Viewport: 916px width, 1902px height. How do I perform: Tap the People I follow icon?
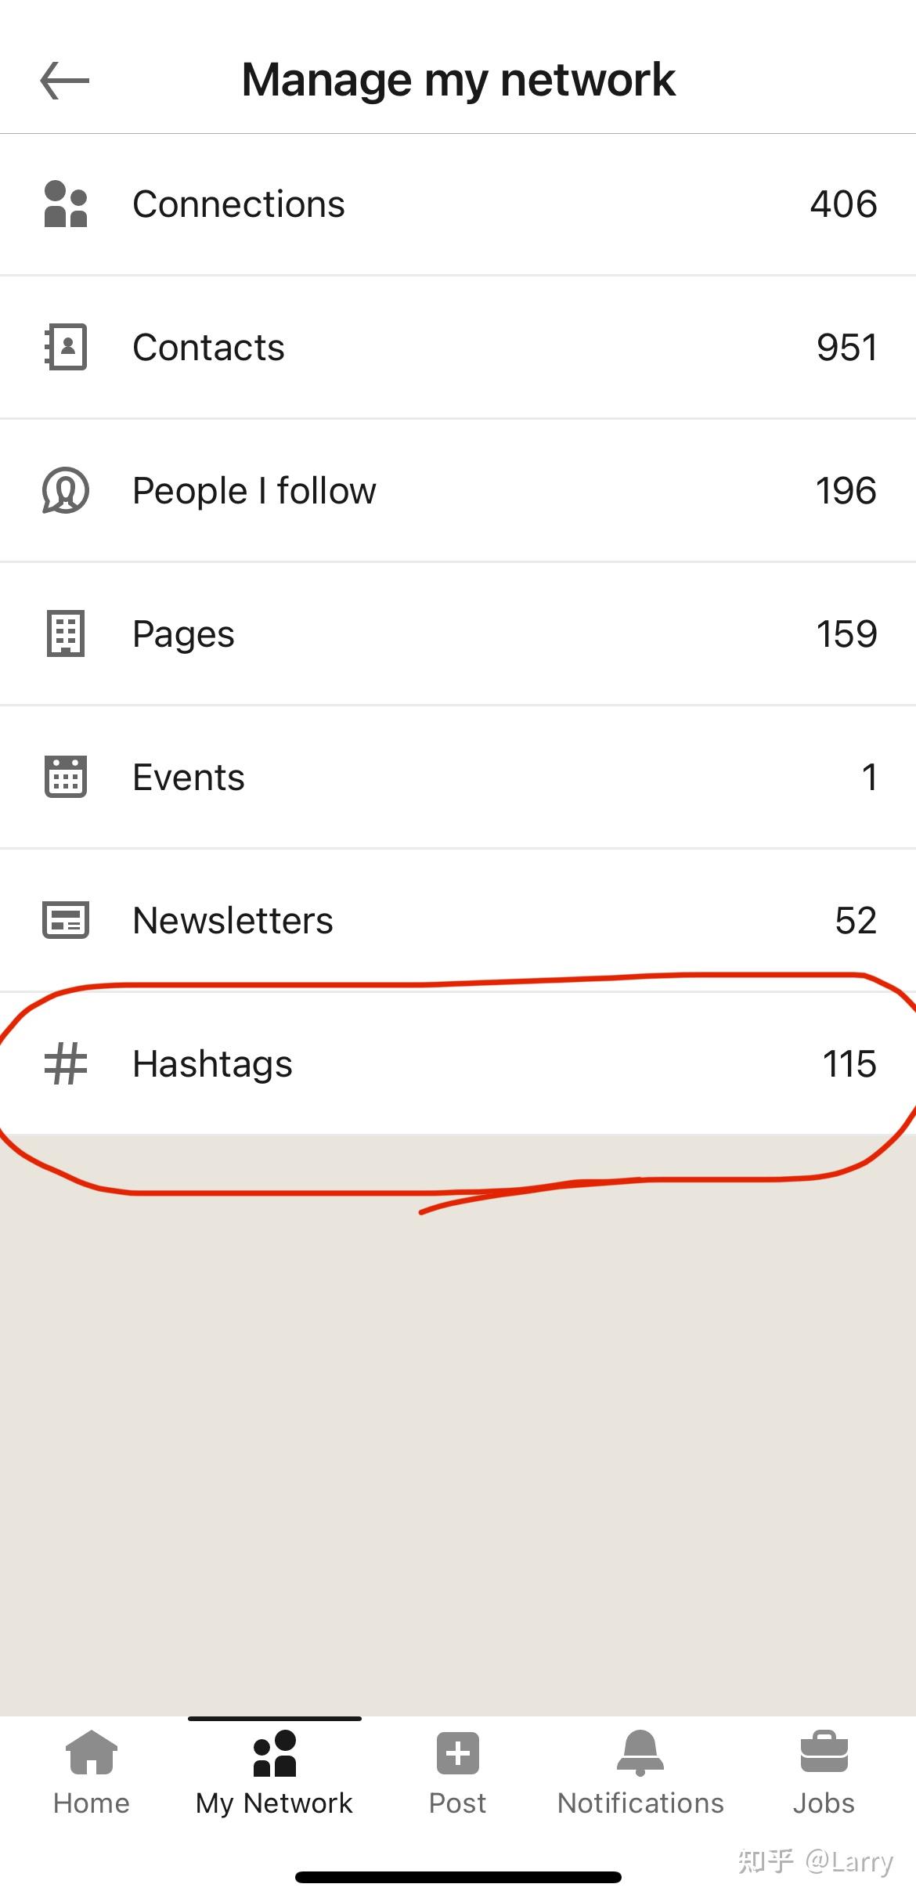66,491
